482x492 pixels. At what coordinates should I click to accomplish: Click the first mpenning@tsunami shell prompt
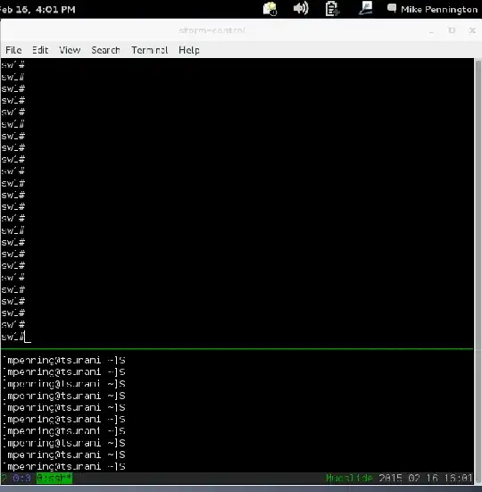pos(65,360)
